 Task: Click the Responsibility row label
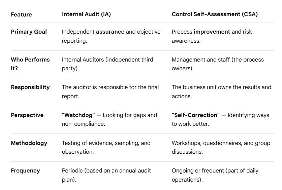tap(30, 87)
